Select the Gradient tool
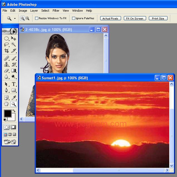The image size is (177, 177). point(13,71)
